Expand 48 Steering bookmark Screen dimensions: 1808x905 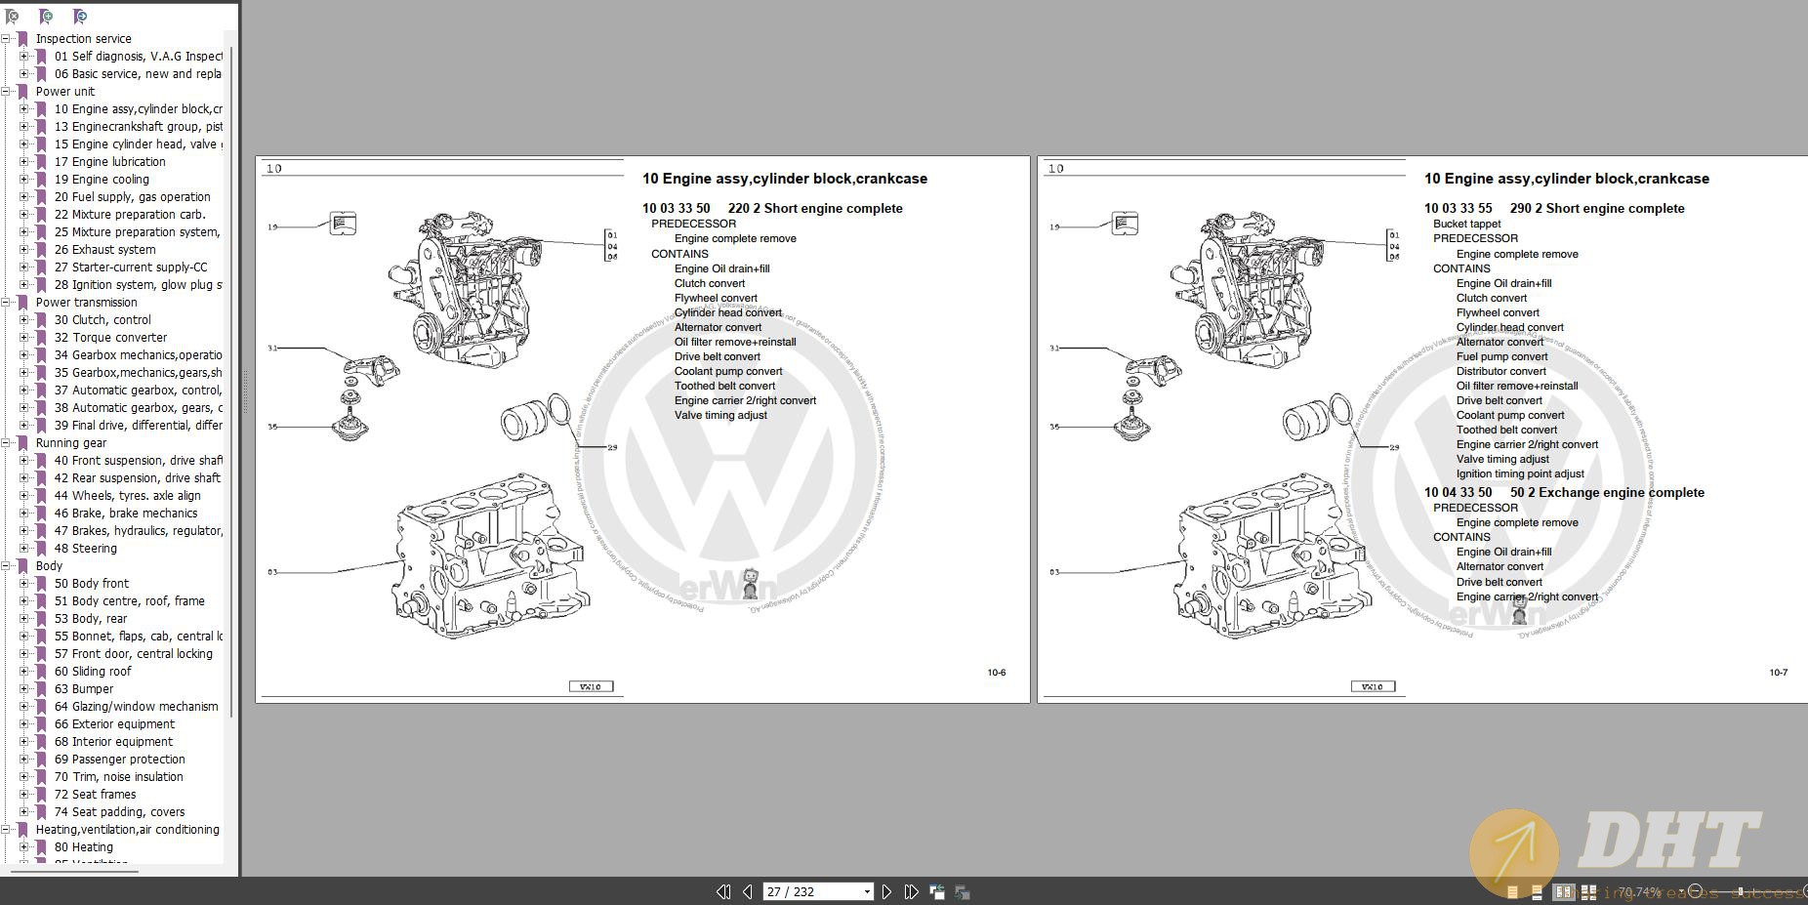point(24,549)
